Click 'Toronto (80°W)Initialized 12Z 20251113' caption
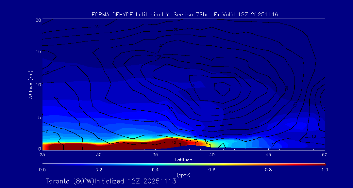 coord(111,181)
